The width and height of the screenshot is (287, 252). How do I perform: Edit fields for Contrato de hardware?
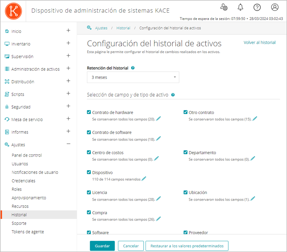pos(159,118)
